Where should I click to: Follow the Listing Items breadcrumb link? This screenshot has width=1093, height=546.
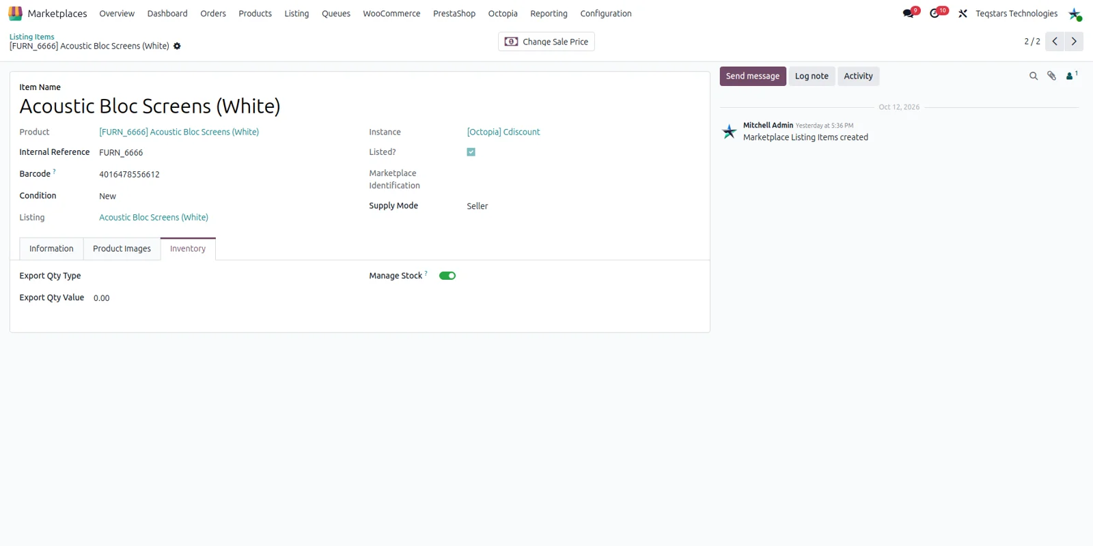point(31,37)
